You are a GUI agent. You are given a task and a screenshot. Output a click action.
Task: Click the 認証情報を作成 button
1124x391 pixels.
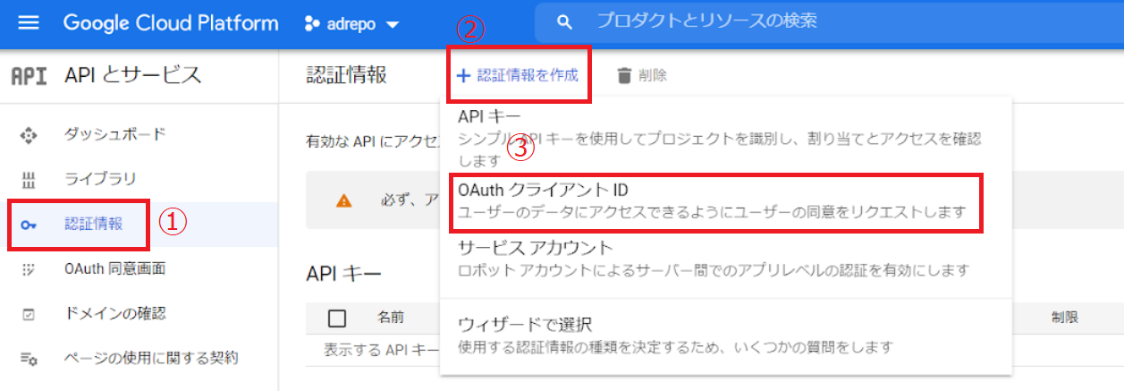coord(518,75)
